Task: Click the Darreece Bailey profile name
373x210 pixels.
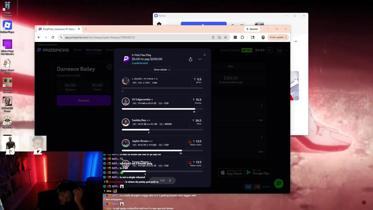Action: pos(76,69)
